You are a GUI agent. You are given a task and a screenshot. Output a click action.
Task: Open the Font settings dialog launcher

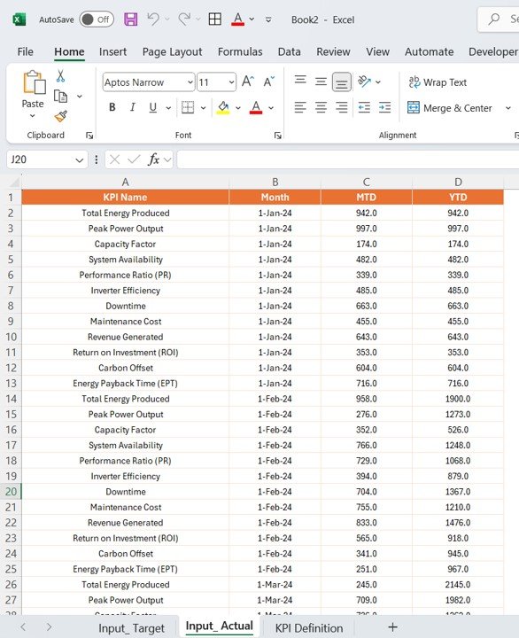[277, 136]
